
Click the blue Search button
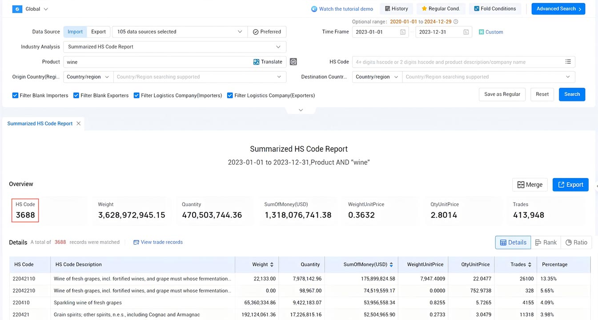(572, 94)
